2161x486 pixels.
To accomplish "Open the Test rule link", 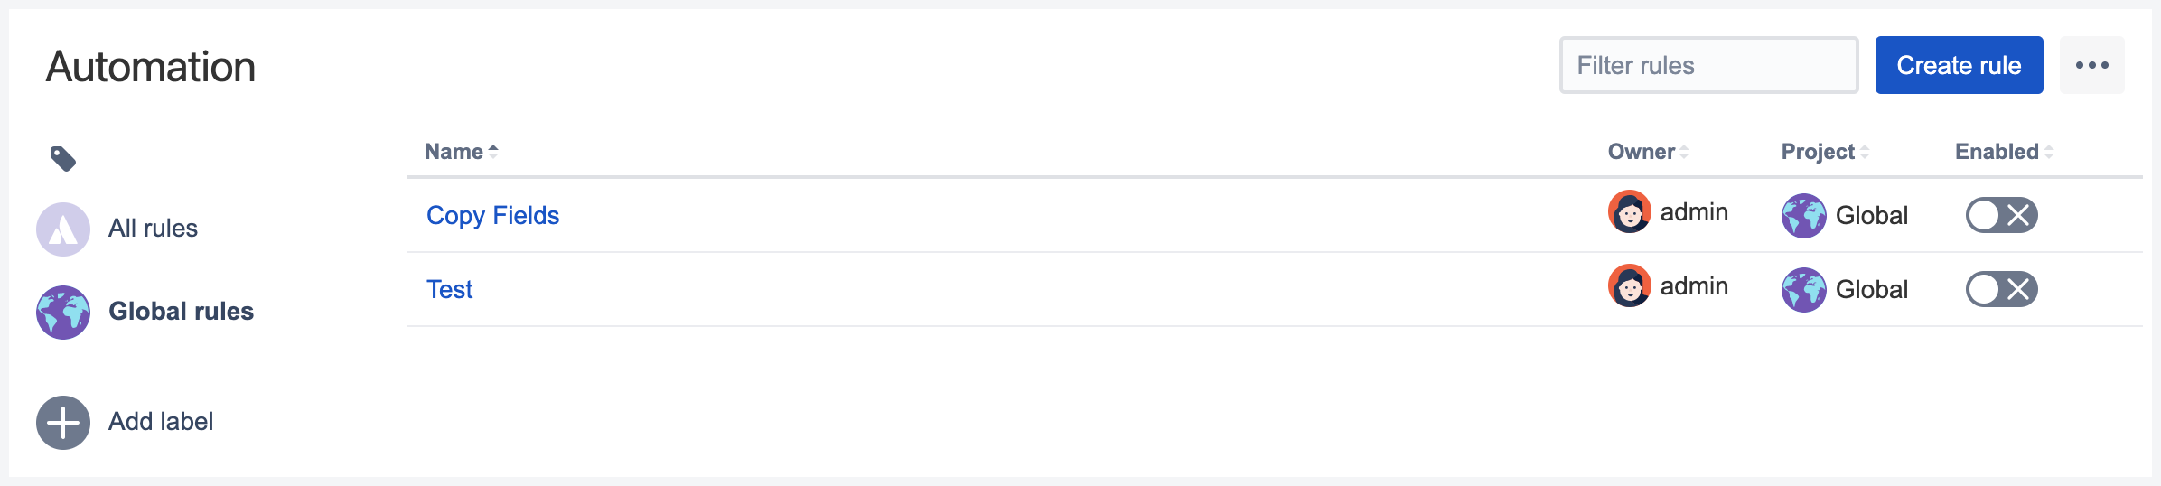I will click(x=449, y=289).
